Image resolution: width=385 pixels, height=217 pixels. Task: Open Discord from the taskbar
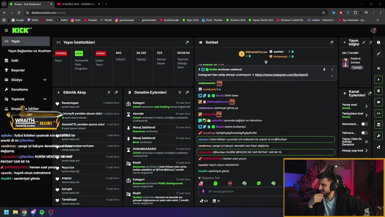click(x=33, y=212)
